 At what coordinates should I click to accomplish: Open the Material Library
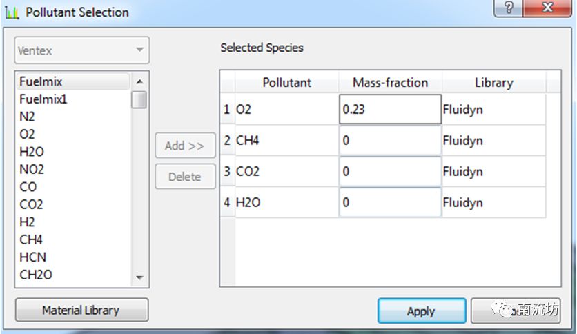[x=81, y=311]
